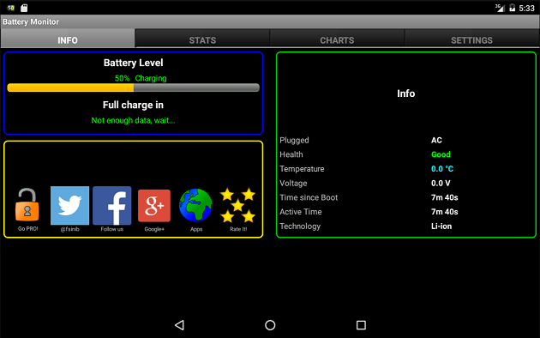Open the Google+ icon
540x338 pixels.
click(x=154, y=206)
